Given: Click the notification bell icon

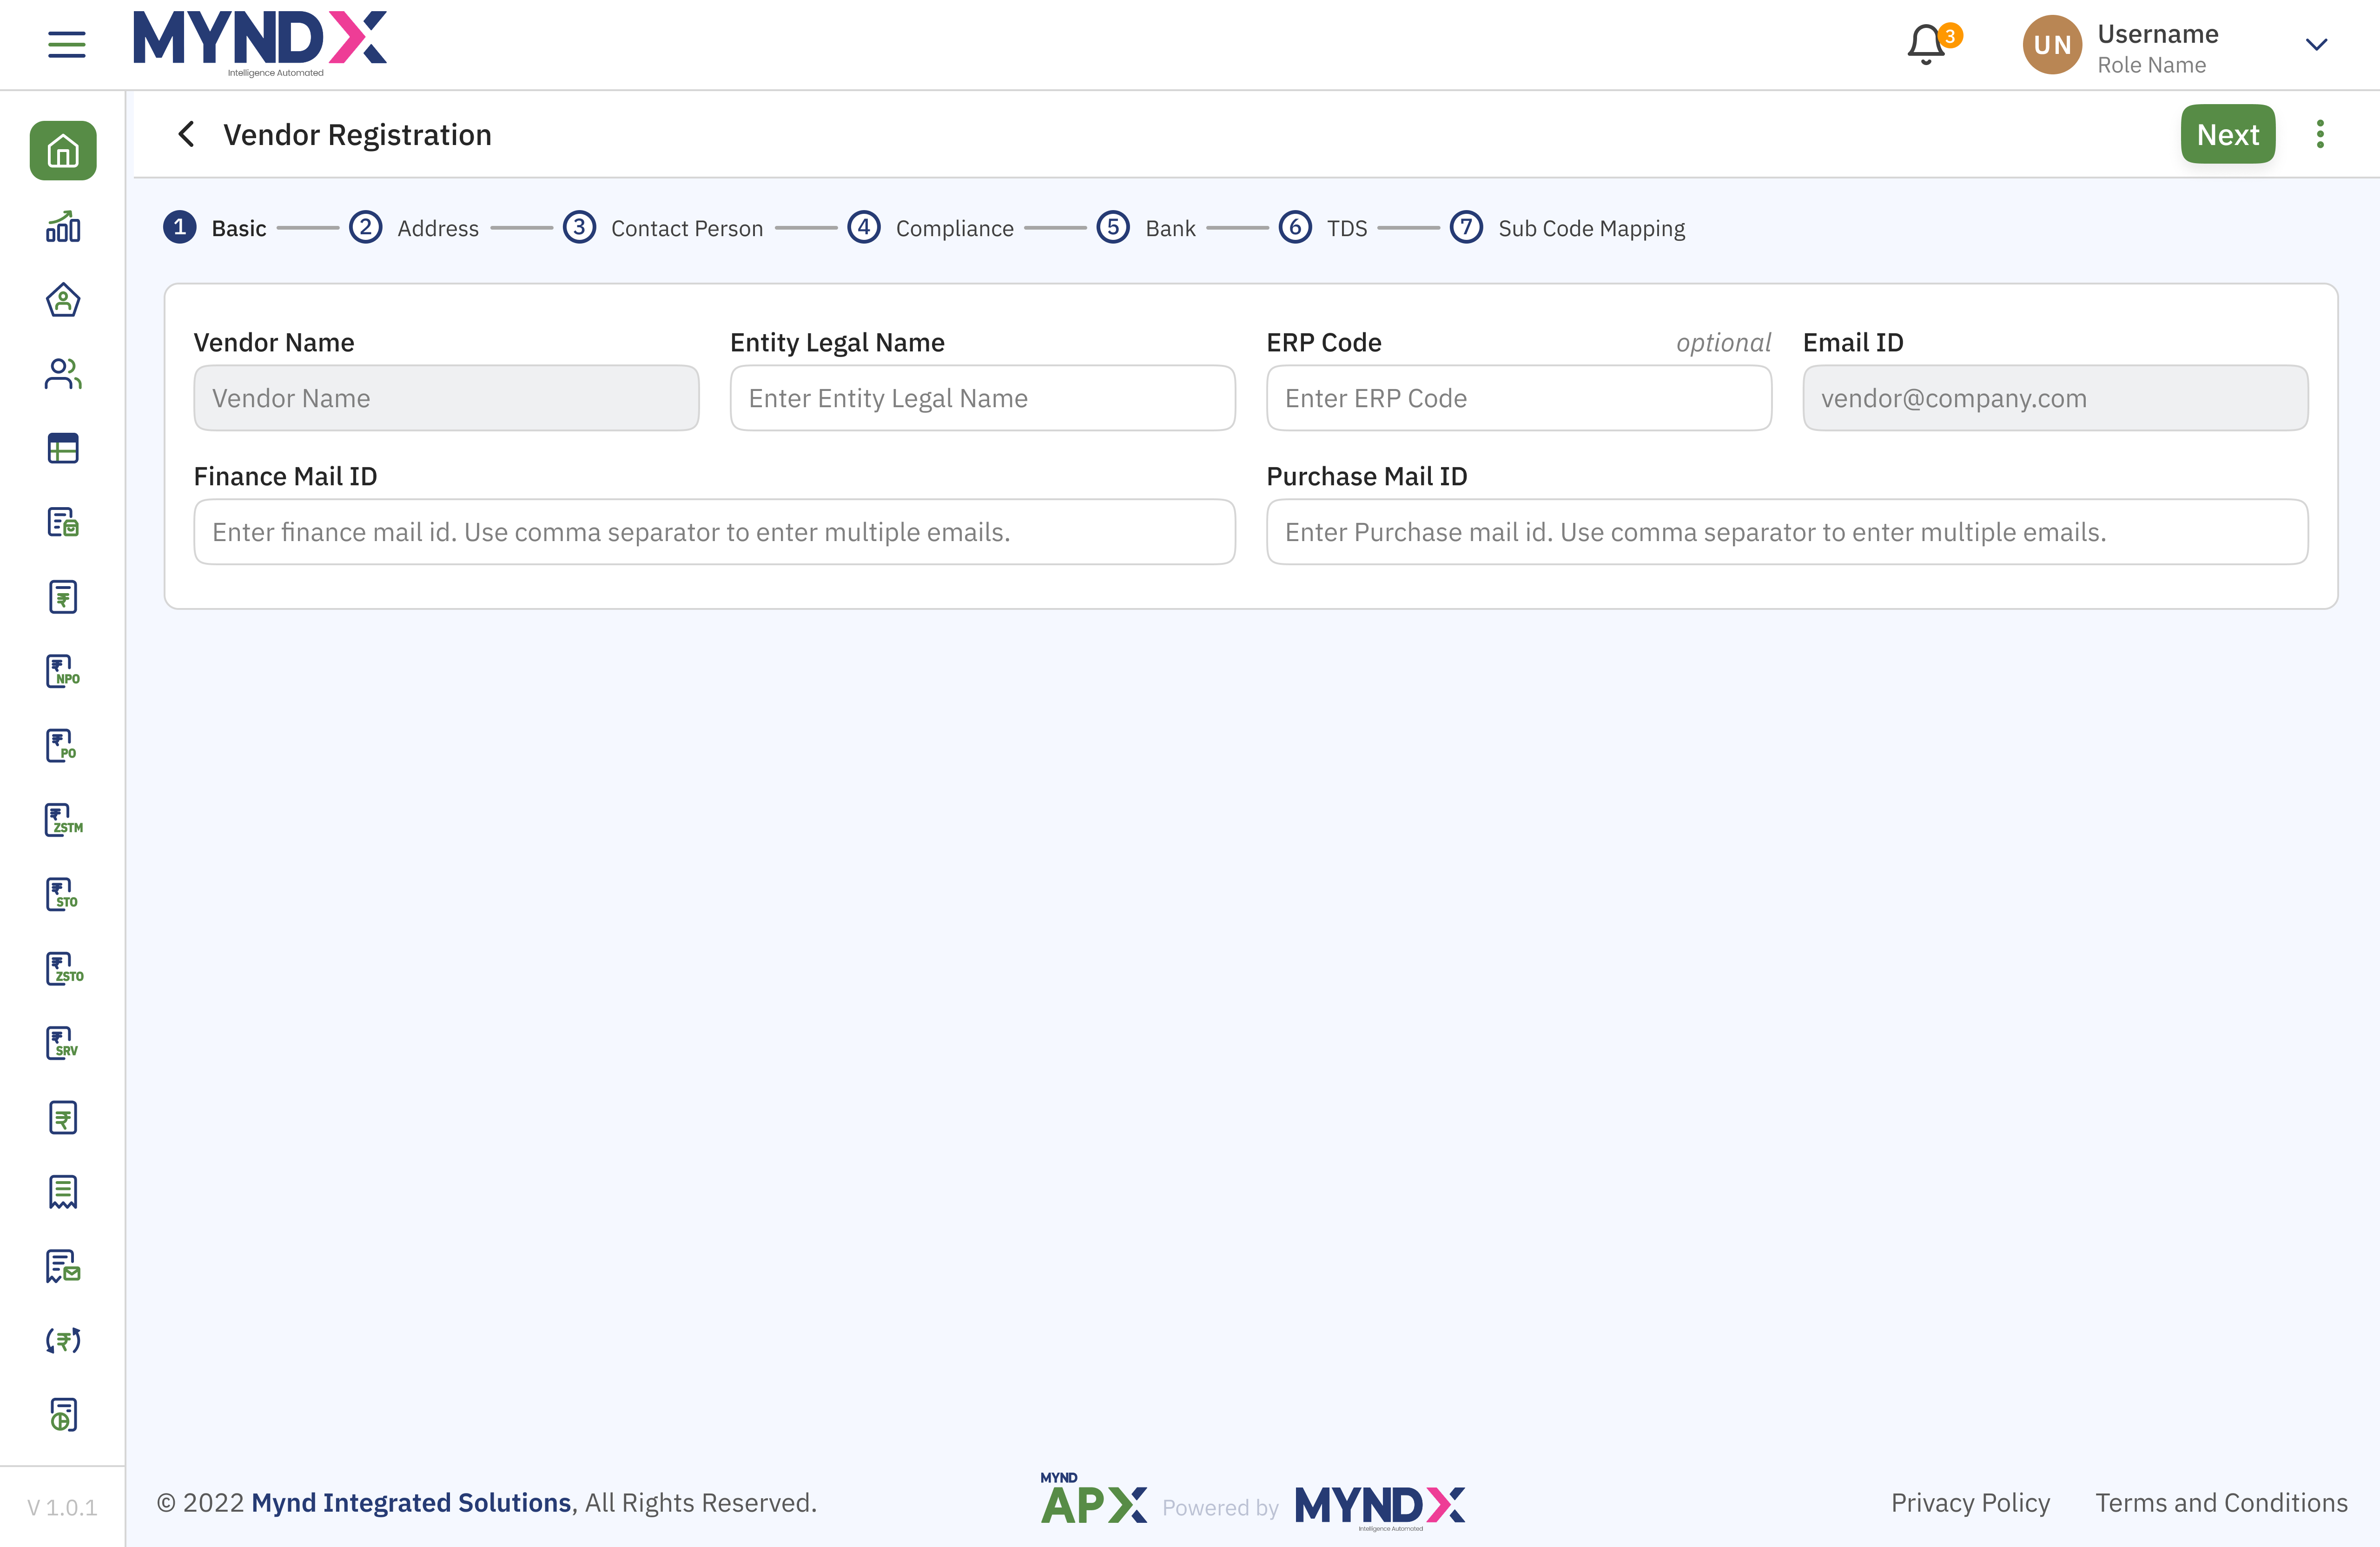Looking at the screenshot, I should (1925, 44).
